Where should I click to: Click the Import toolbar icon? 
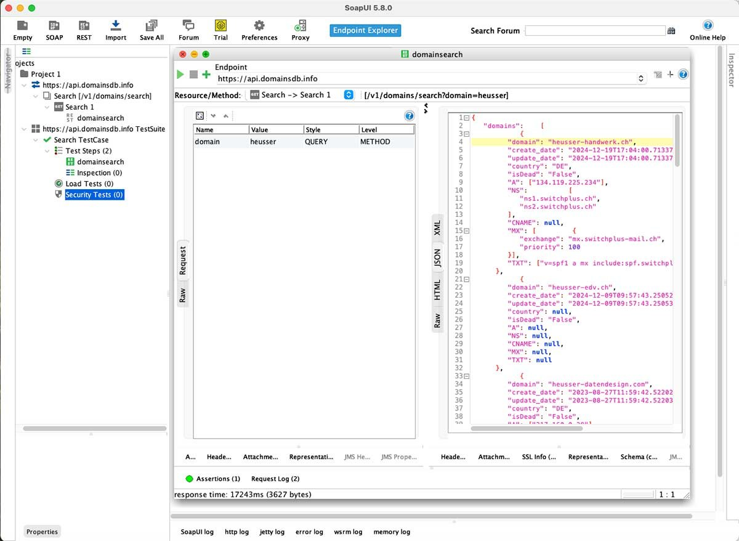click(115, 26)
